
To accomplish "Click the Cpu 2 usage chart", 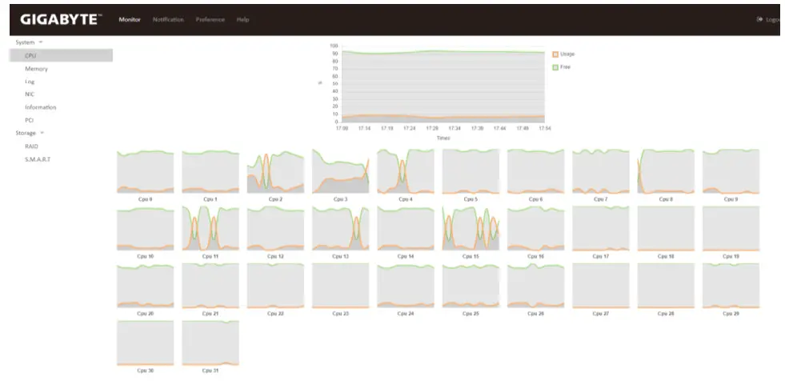I will (275, 171).
